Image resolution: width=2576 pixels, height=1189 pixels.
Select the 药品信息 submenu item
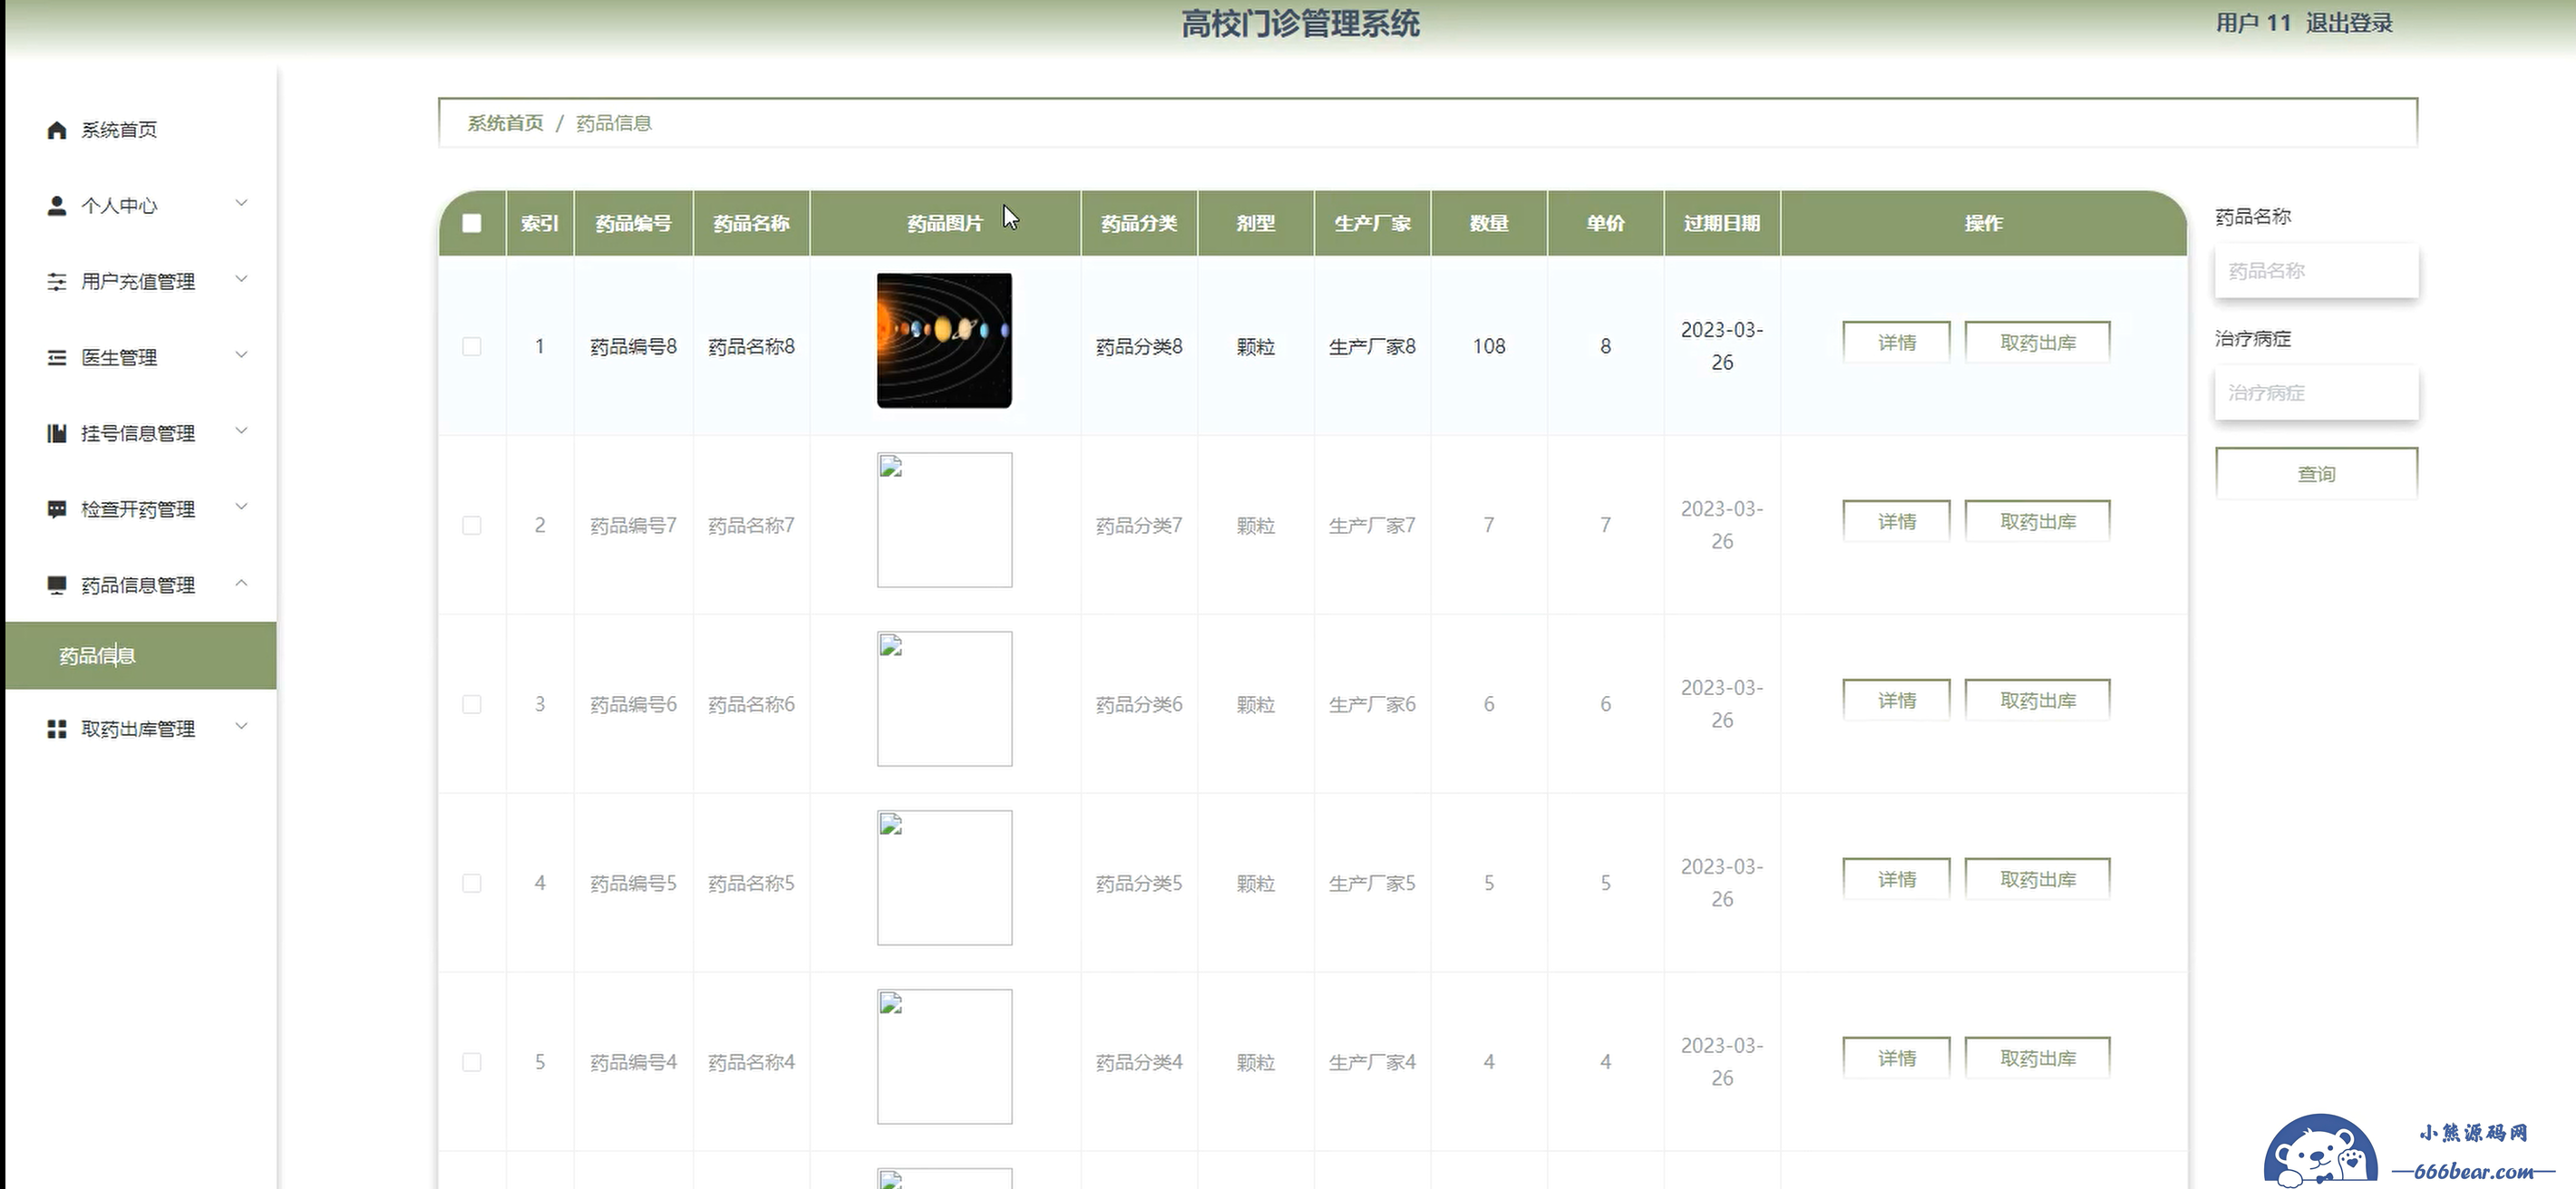141,655
